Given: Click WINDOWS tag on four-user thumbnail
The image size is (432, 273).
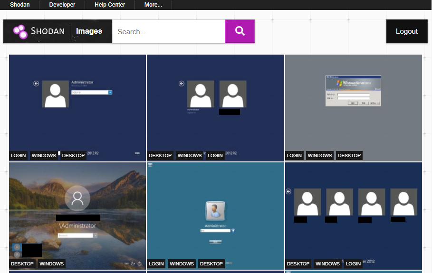Looking at the screenshot, I should [x=327, y=264].
